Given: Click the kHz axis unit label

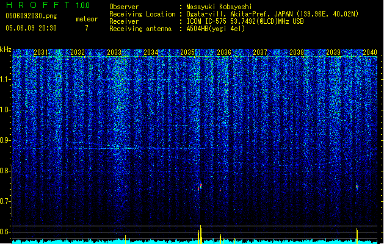Looking at the screenshot, I should (5, 49).
